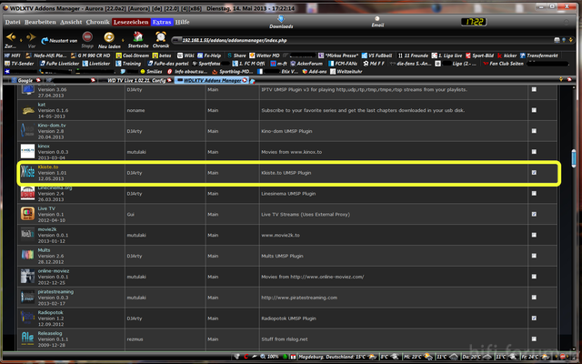
Task: Uncheck the Kkiste.to addon checkbox
Action: pyautogui.click(x=534, y=173)
